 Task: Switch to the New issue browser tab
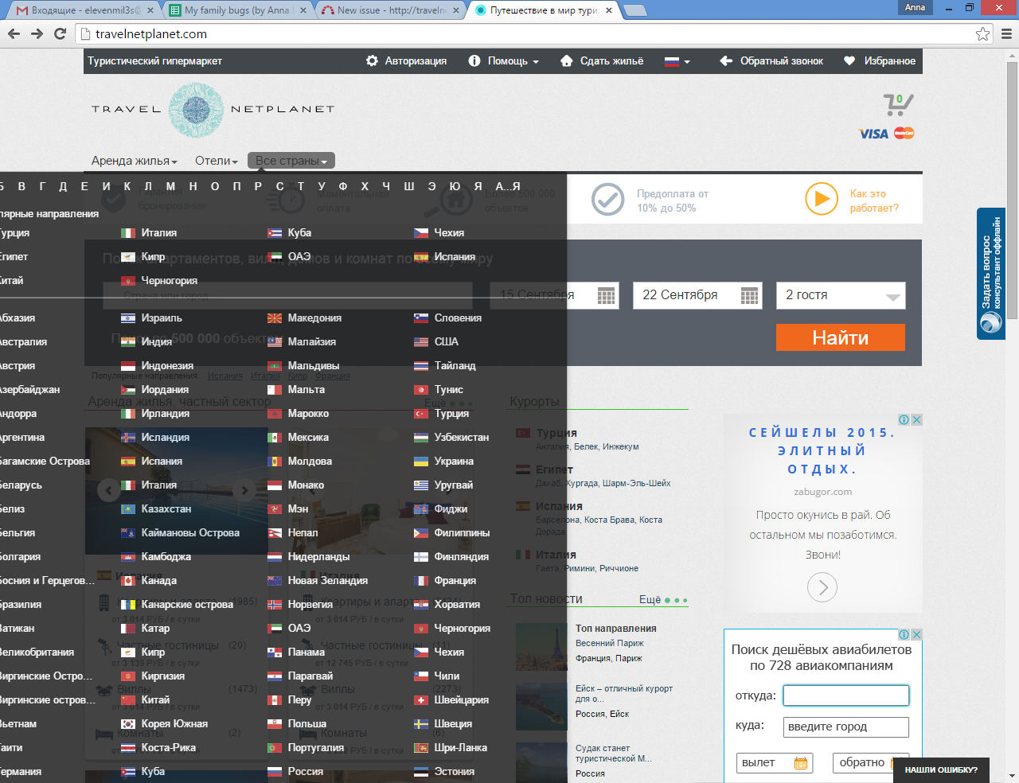pos(390,10)
